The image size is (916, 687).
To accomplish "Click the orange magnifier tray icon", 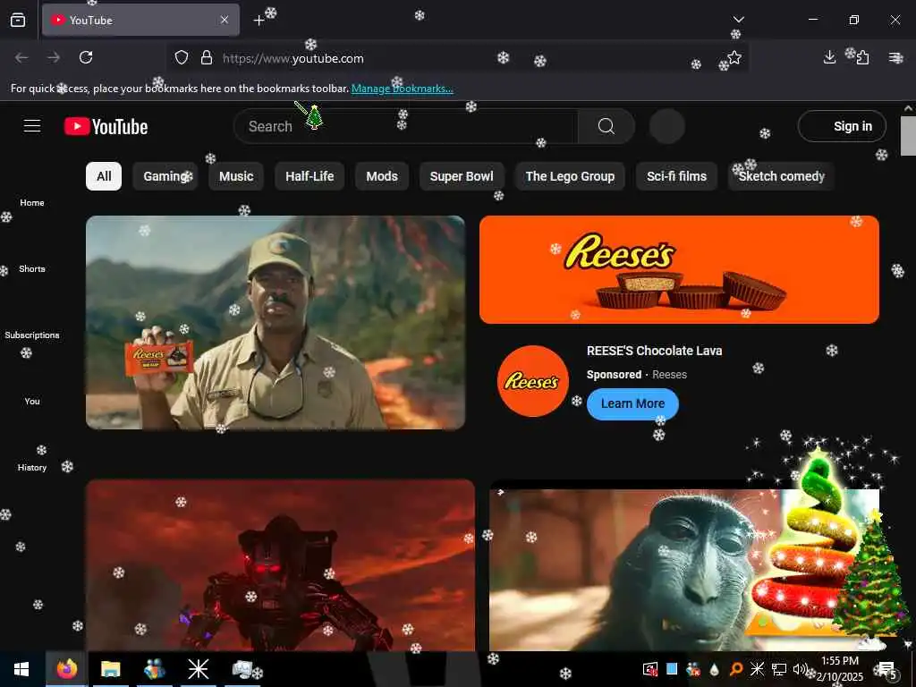I will click(x=736, y=669).
